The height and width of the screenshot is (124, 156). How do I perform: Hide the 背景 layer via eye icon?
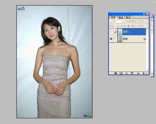click(111, 39)
